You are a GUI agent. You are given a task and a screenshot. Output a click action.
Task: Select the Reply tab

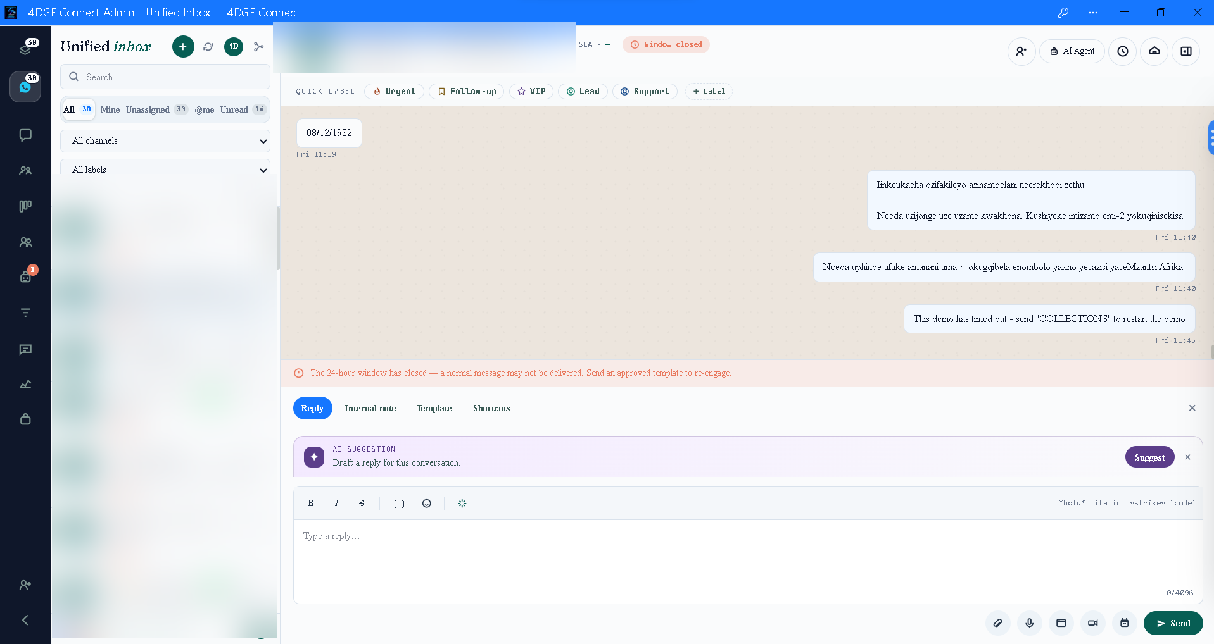pyautogui.click(x=312, y=408)
